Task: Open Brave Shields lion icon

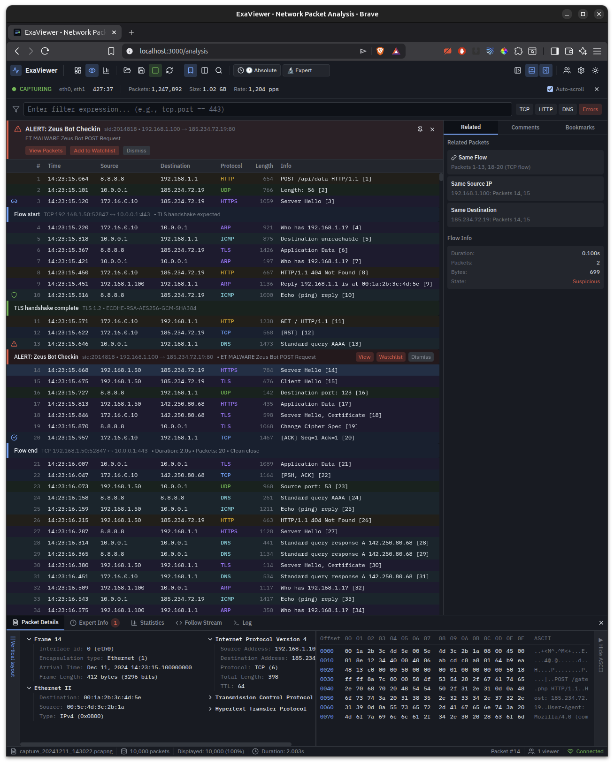Action: (x=380, y=51)
